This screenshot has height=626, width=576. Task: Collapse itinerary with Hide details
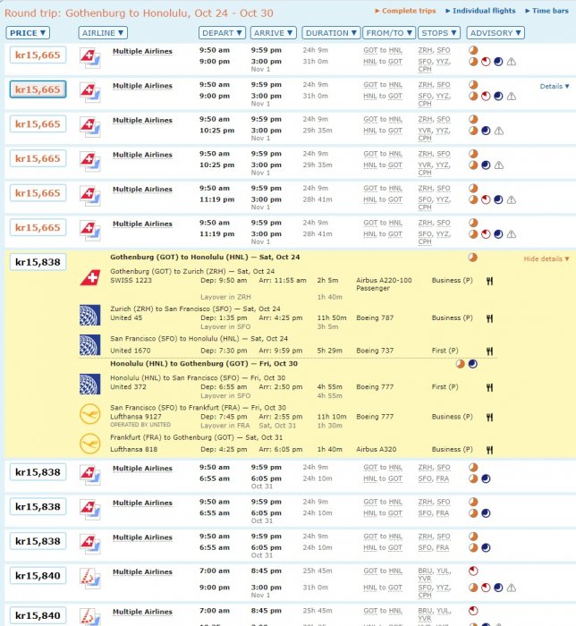[546, 258]
